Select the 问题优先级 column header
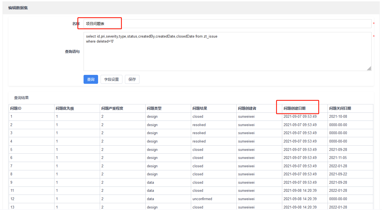This screenshot has height=211, width=382. point(65,108)
